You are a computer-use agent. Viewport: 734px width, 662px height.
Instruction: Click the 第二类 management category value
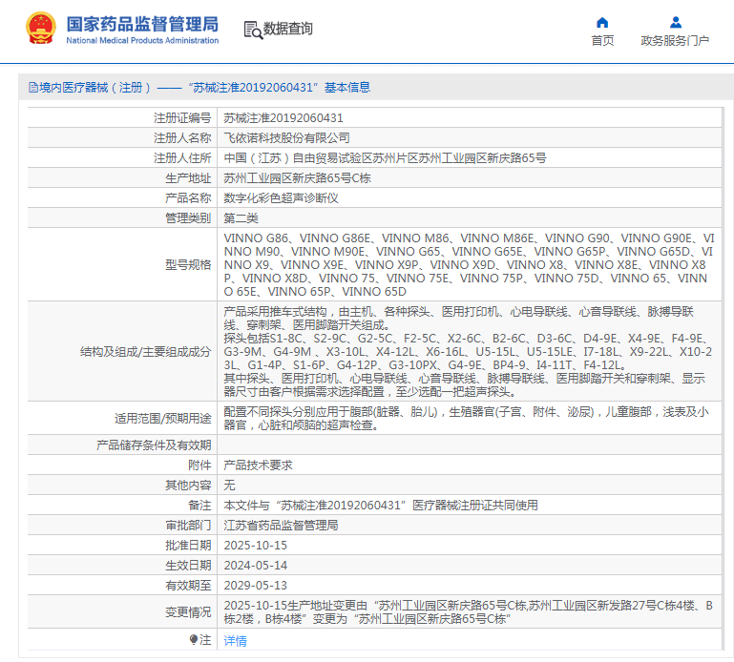[x=242, y=218]
